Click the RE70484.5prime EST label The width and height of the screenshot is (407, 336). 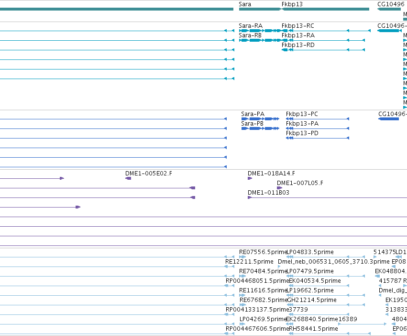click(x=263, y=271)
